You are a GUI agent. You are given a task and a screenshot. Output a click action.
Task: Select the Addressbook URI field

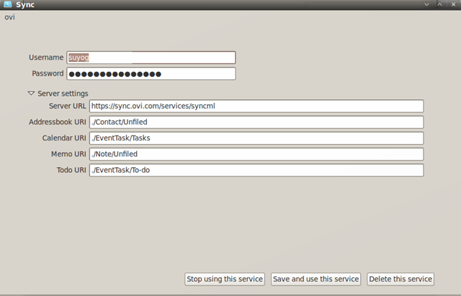point(256,122)
